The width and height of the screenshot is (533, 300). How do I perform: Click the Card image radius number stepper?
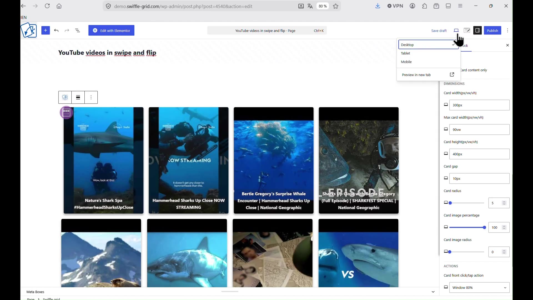(x=504, y=252)
